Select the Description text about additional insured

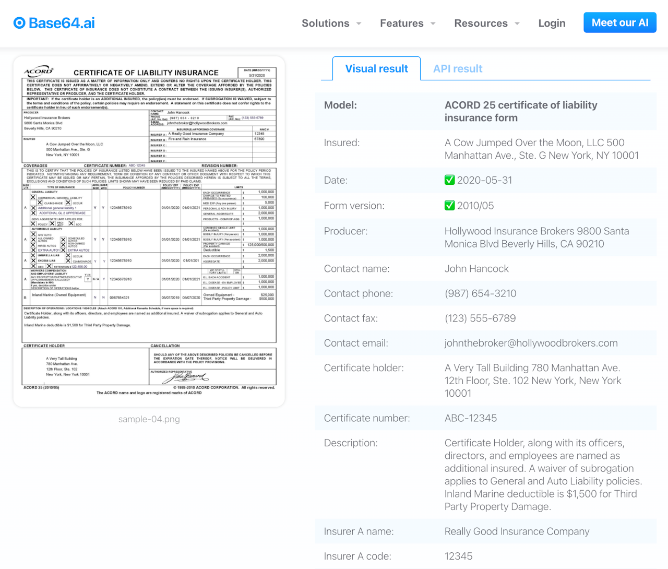pyautogui.click(x=543, y=475)
